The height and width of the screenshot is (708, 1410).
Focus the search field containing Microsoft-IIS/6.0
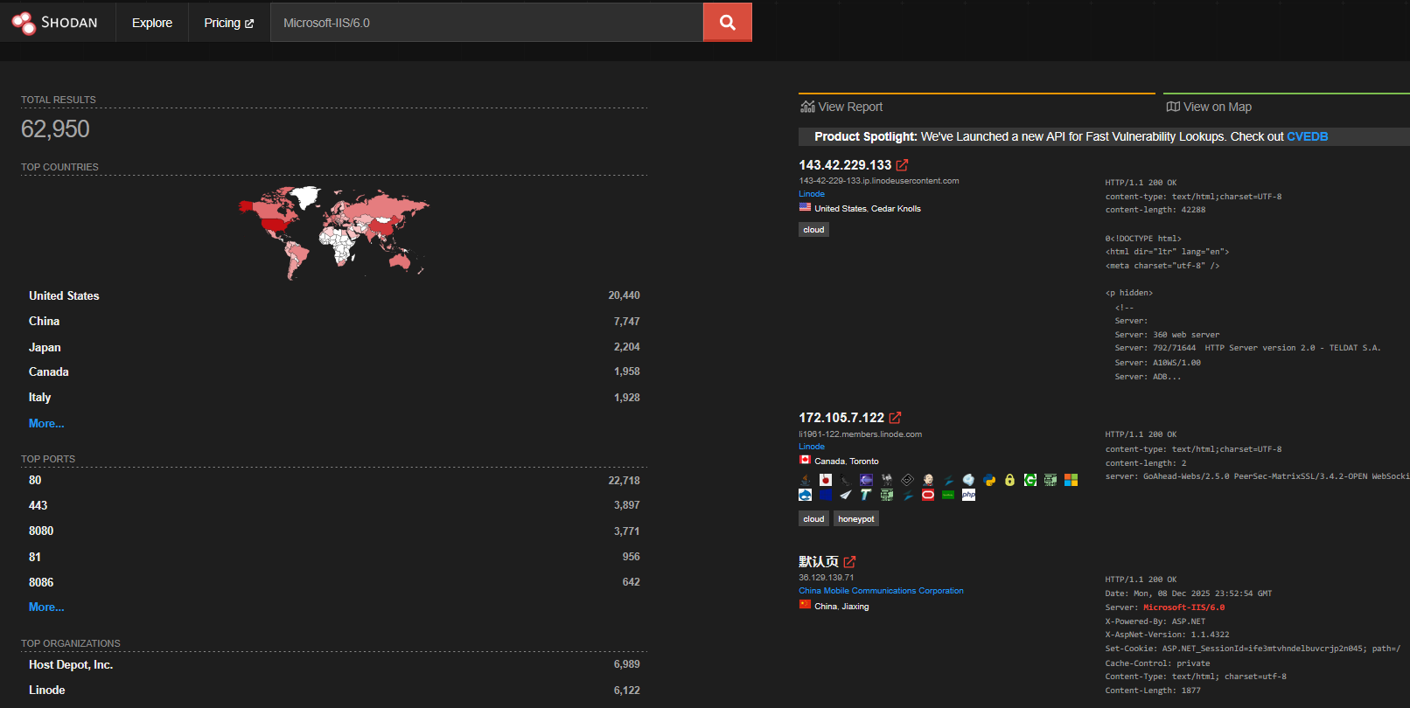486,23
